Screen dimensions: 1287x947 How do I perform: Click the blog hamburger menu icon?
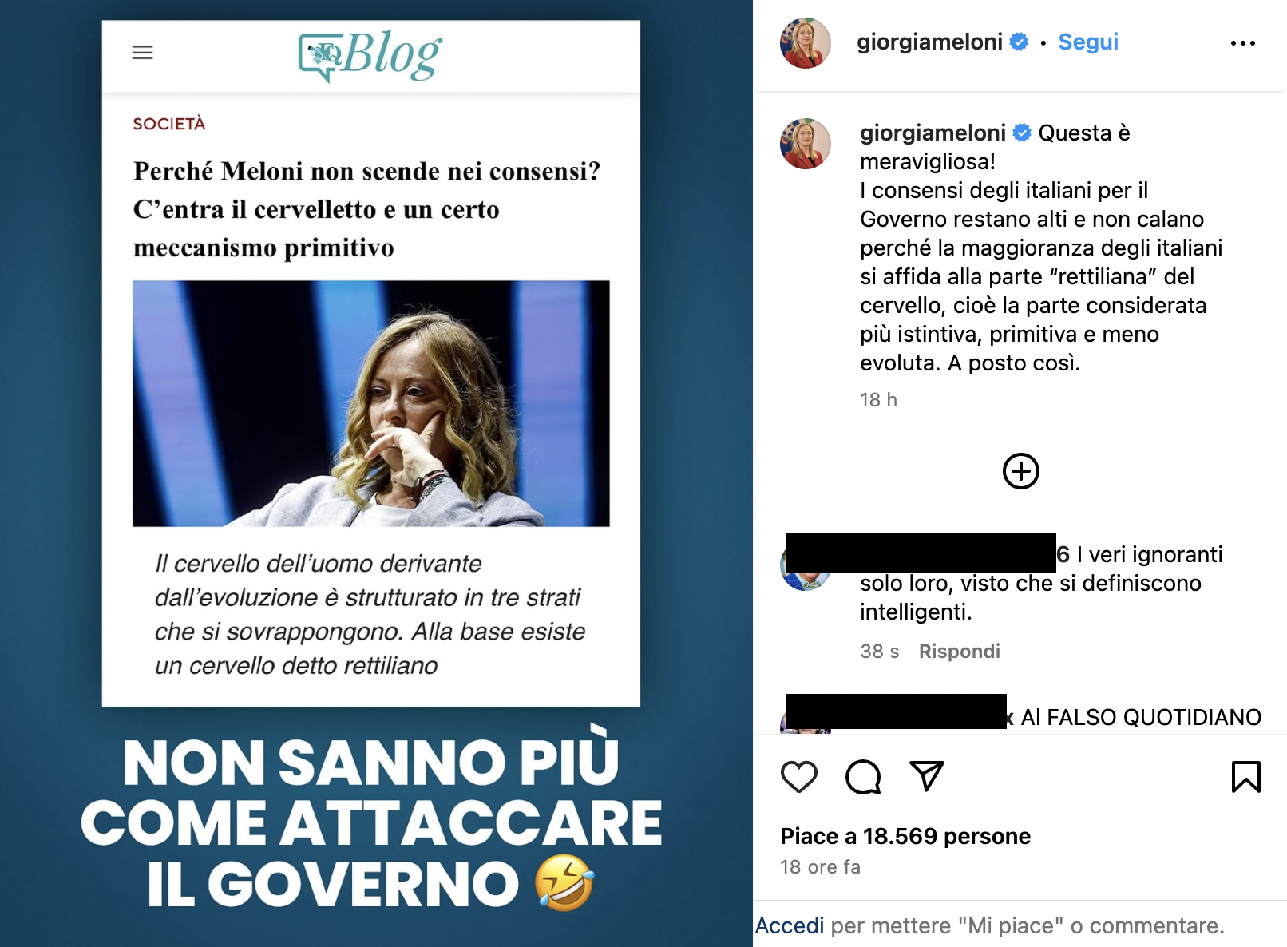tap(143, 53)
